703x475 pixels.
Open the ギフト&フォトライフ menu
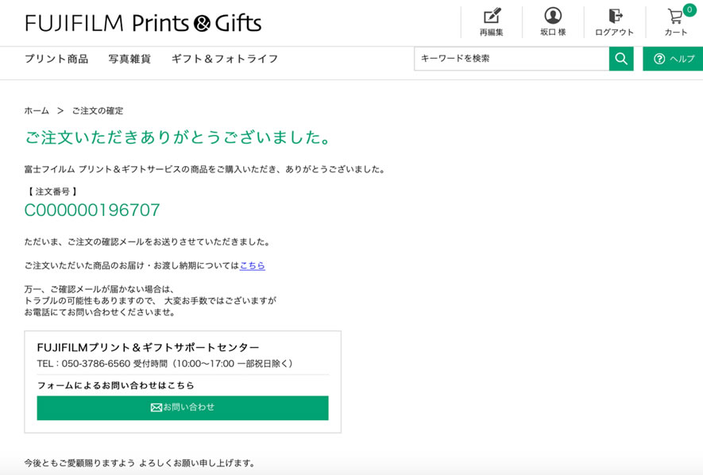point(225,59)
